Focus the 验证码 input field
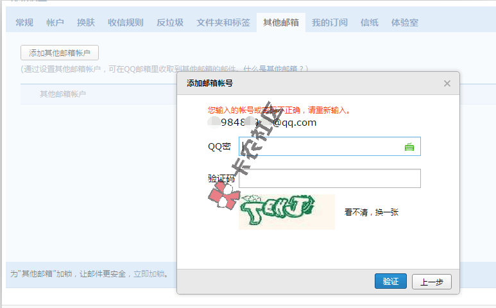The width and height of the screenshot is (496, 308). [330, 178]
